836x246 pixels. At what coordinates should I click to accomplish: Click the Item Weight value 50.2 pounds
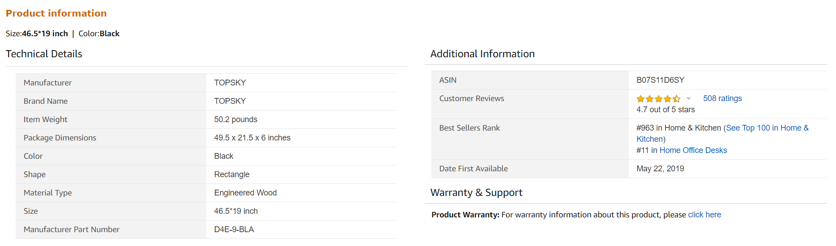pyautogui.click(x=235, y=119)
